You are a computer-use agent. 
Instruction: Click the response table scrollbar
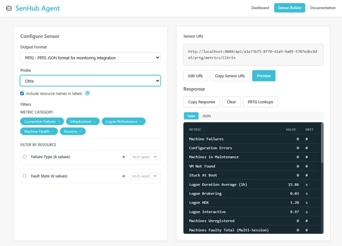point(322,143)
